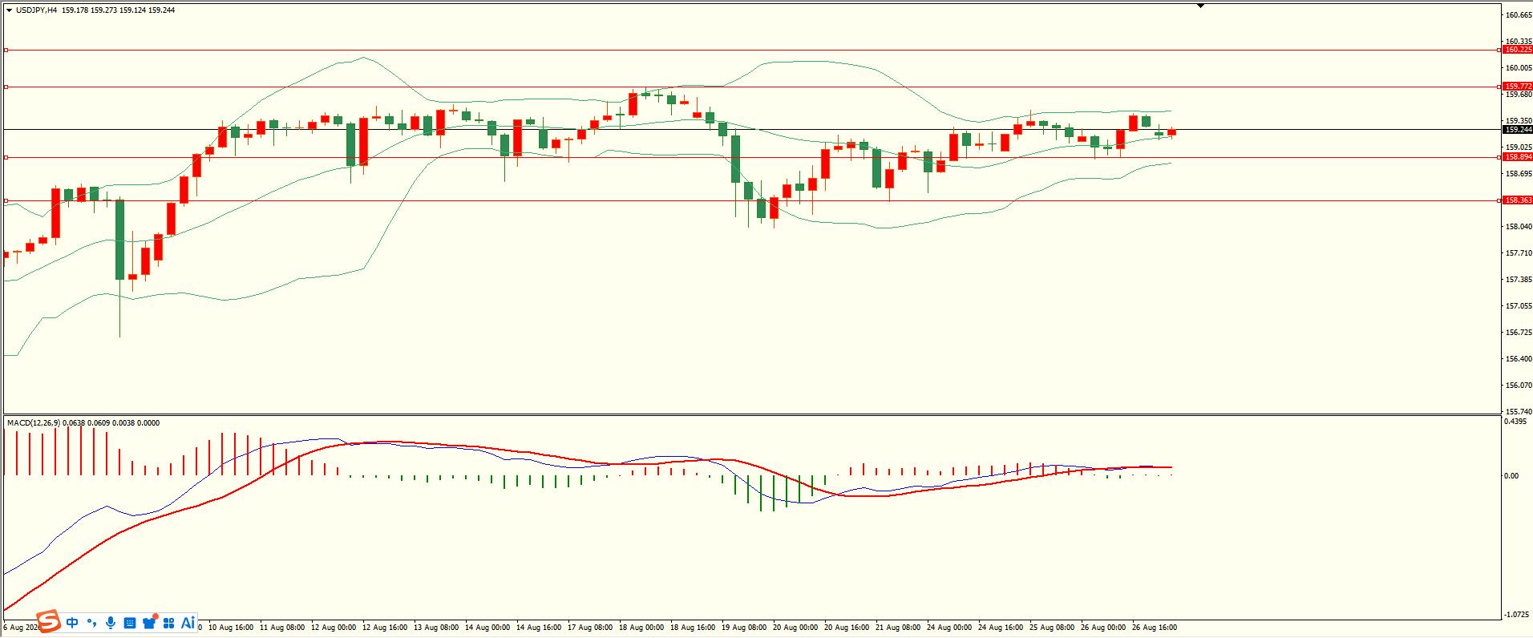Click the USDJPY,H4 chart title text
The width and height of the screenshot is (1533, 638).
pyautogui.click(x=36, y=10)
